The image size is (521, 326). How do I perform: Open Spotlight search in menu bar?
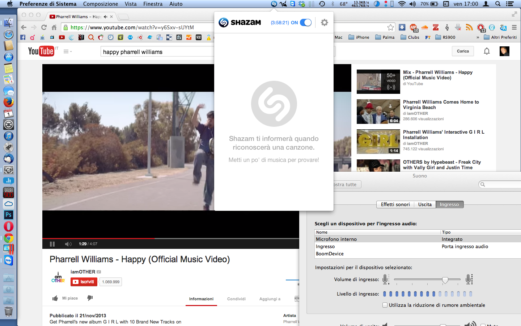498,4
